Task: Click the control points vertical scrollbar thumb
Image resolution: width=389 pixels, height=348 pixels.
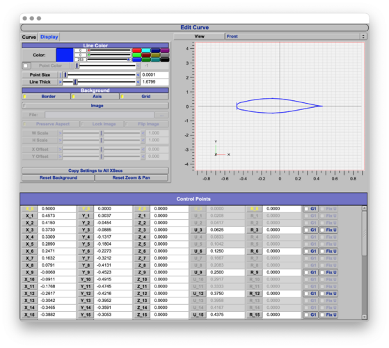Action: (364, 233)
